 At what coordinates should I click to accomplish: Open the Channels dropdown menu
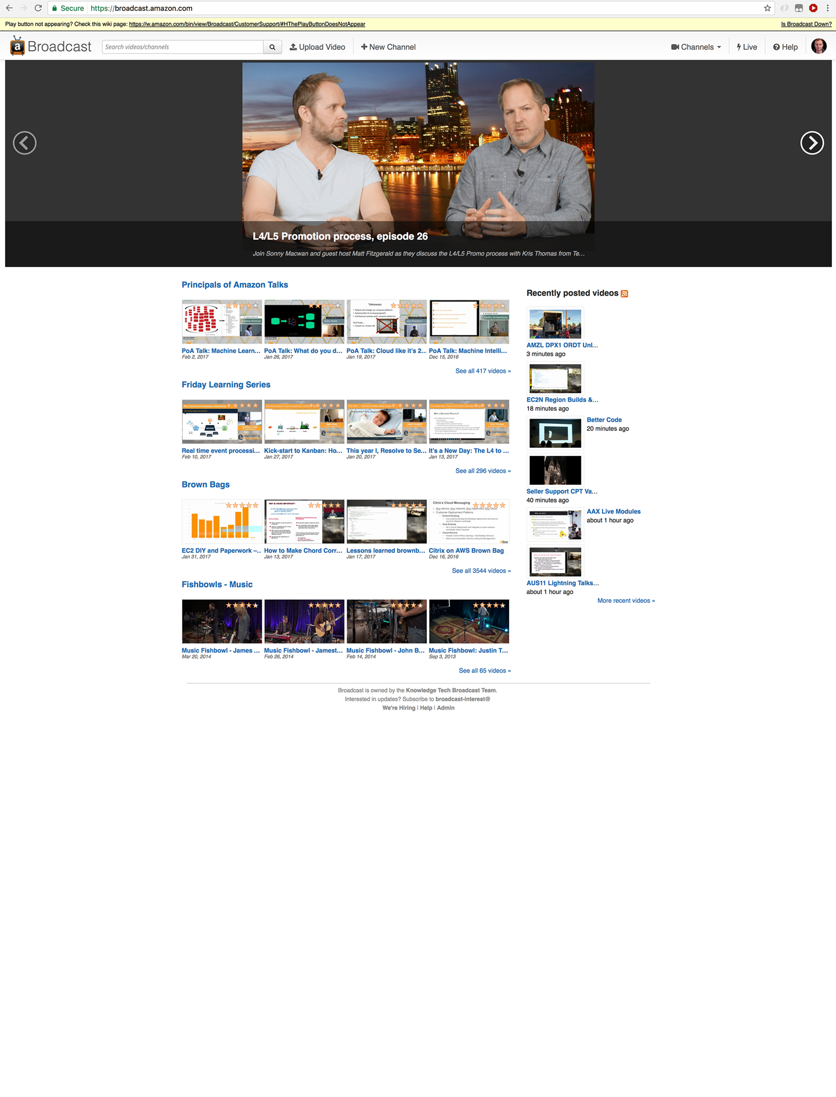pos(696,47)
